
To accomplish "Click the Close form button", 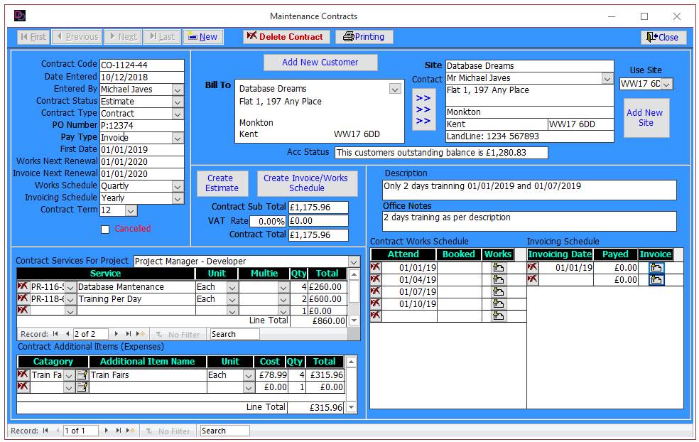I will point(663,38).
